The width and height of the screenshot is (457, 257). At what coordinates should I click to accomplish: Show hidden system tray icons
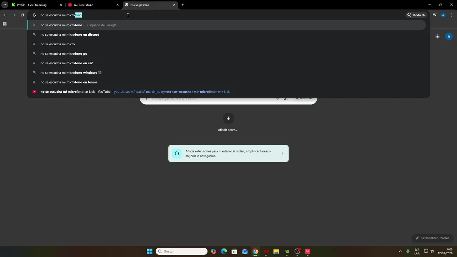click(x=400, y=251)
